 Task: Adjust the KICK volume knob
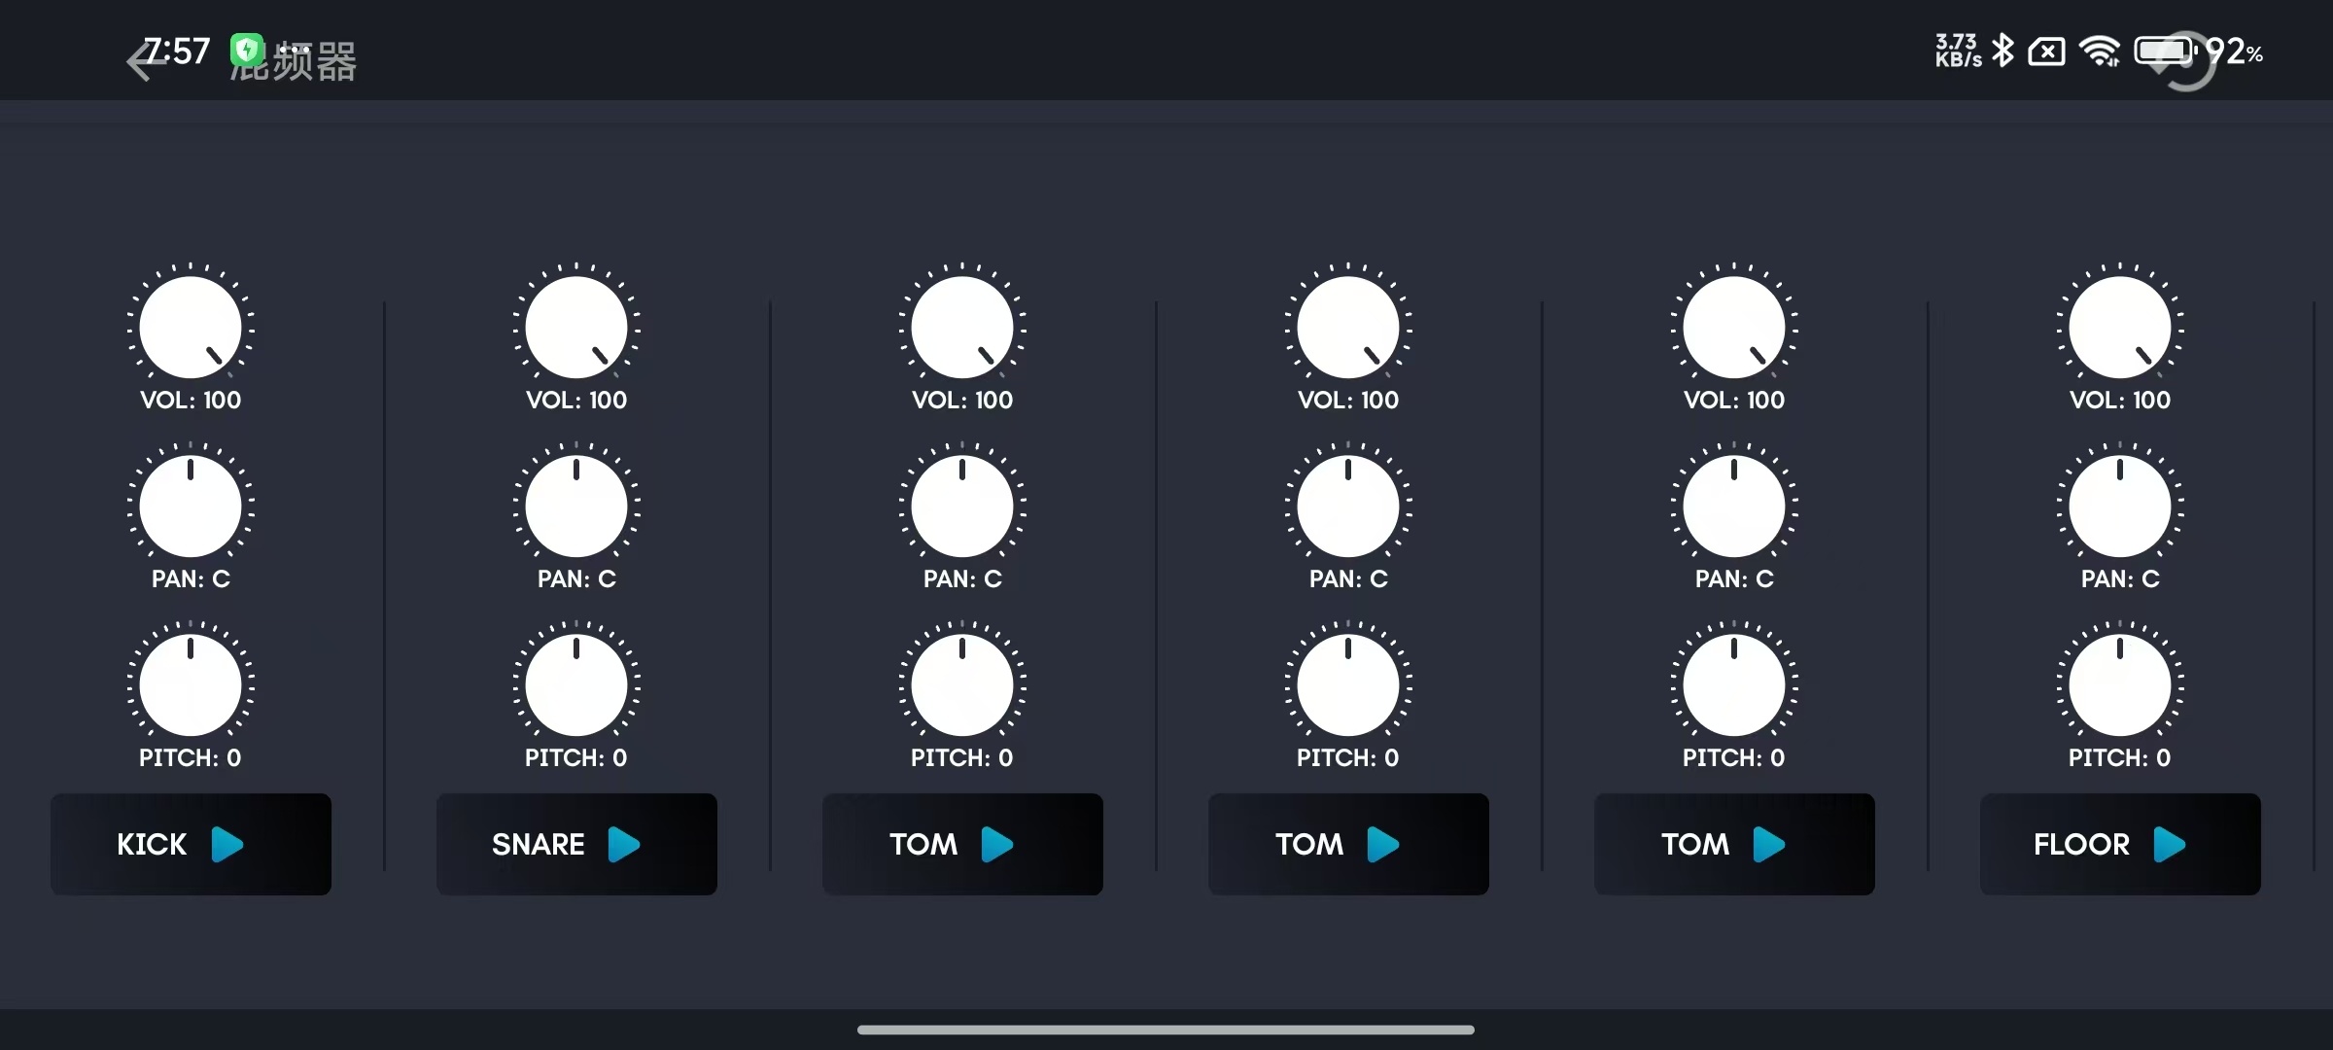pyautogui.click(x=191, y=327)
